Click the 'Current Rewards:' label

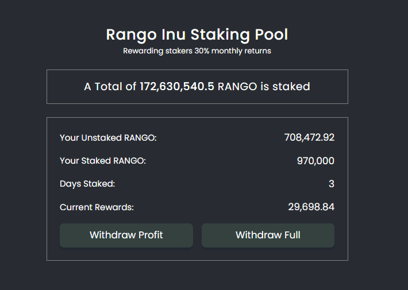click(x=97, y=207)
